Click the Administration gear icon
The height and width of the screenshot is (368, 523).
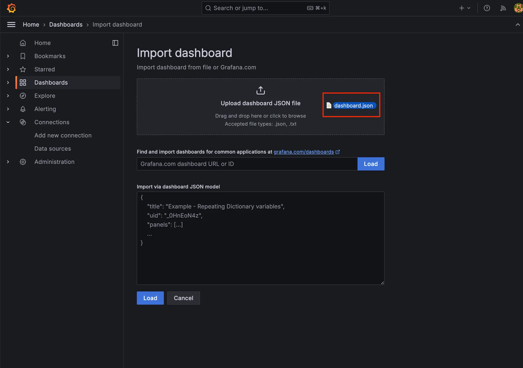pos(23,162)
